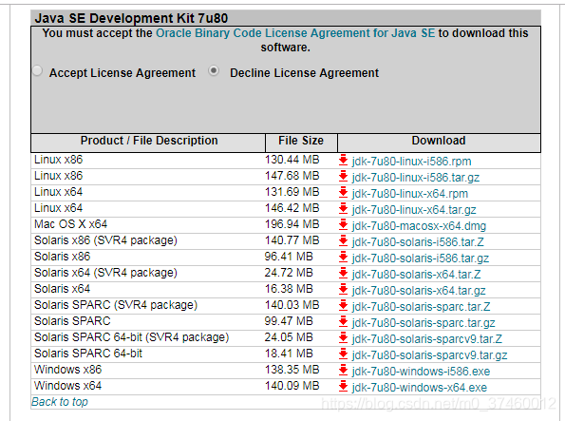Download jdk-7u80-solaris-x64.tar.Z file link
This screenshot has height=421, width=565.
tap(416, 275)
